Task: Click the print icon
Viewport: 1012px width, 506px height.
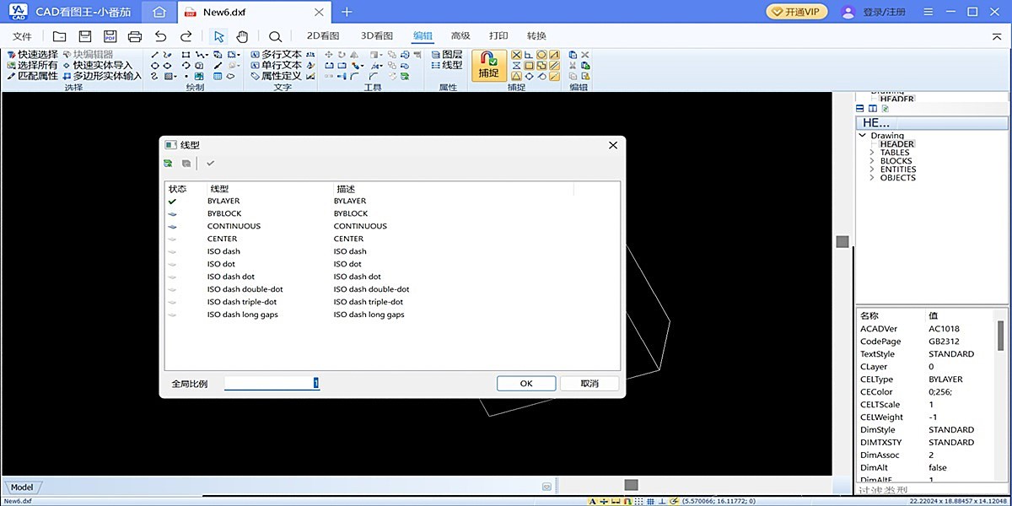Action: point(135,36)
